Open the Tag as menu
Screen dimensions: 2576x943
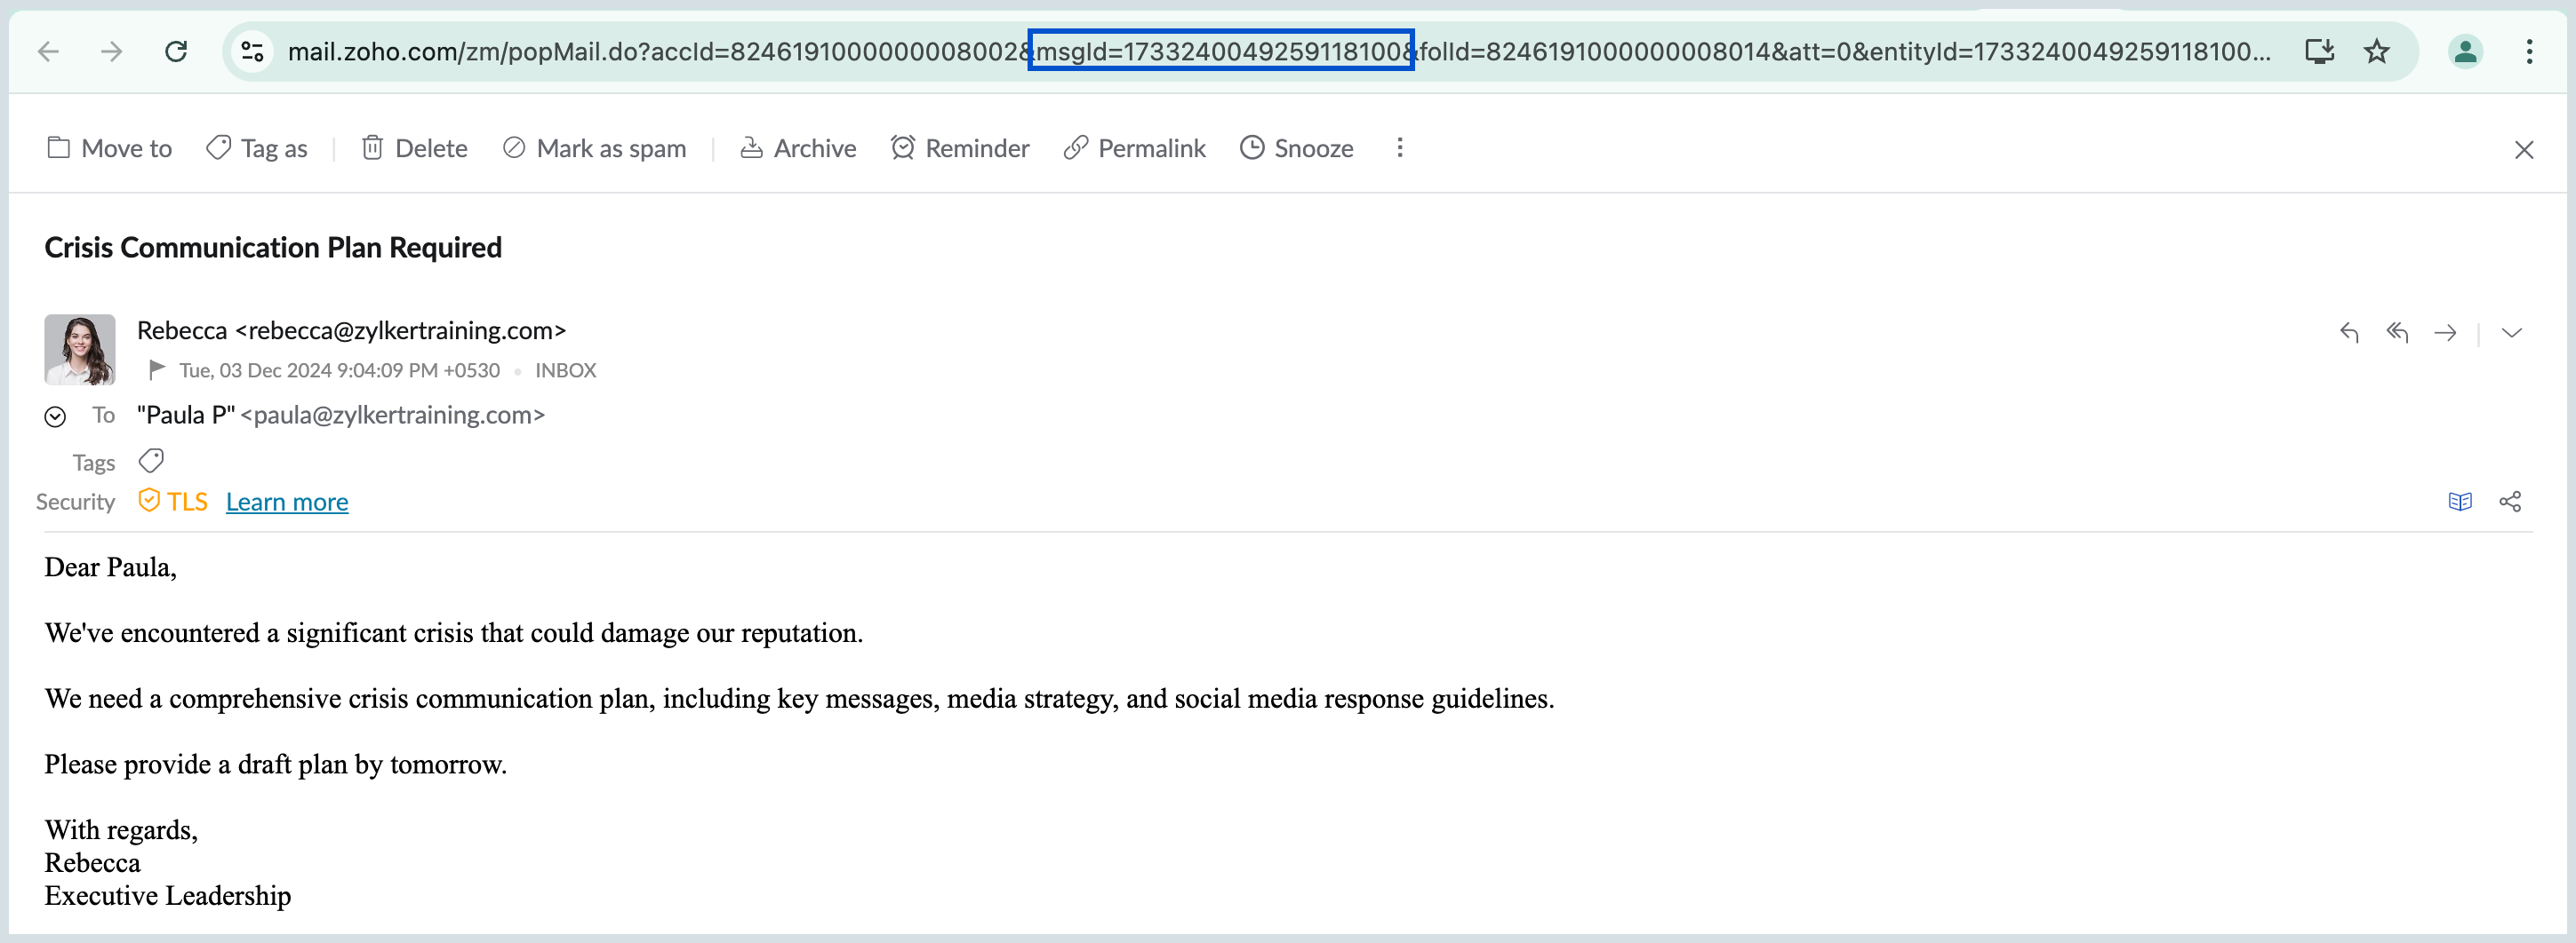tap(257, 147)
